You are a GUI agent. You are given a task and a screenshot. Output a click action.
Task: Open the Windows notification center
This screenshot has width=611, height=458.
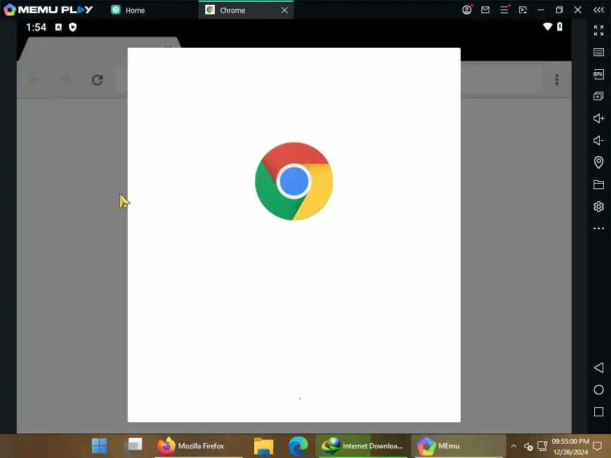[597, 446]
